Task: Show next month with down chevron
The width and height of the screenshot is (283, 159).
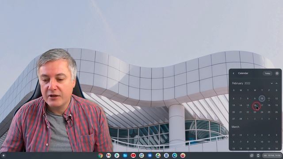Action: pos(272,83)
